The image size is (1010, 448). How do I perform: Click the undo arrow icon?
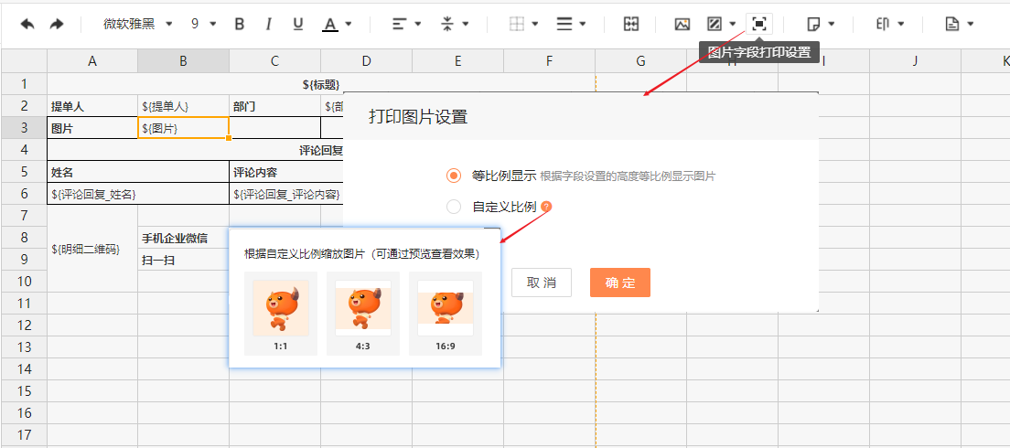pyautogui.click(x=27, y=24)
